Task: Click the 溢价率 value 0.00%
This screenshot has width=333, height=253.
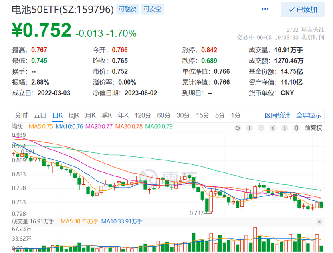Action: (x=127, y=82)
